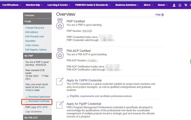
Task: Go to Change Password
Action: point(35,28)
